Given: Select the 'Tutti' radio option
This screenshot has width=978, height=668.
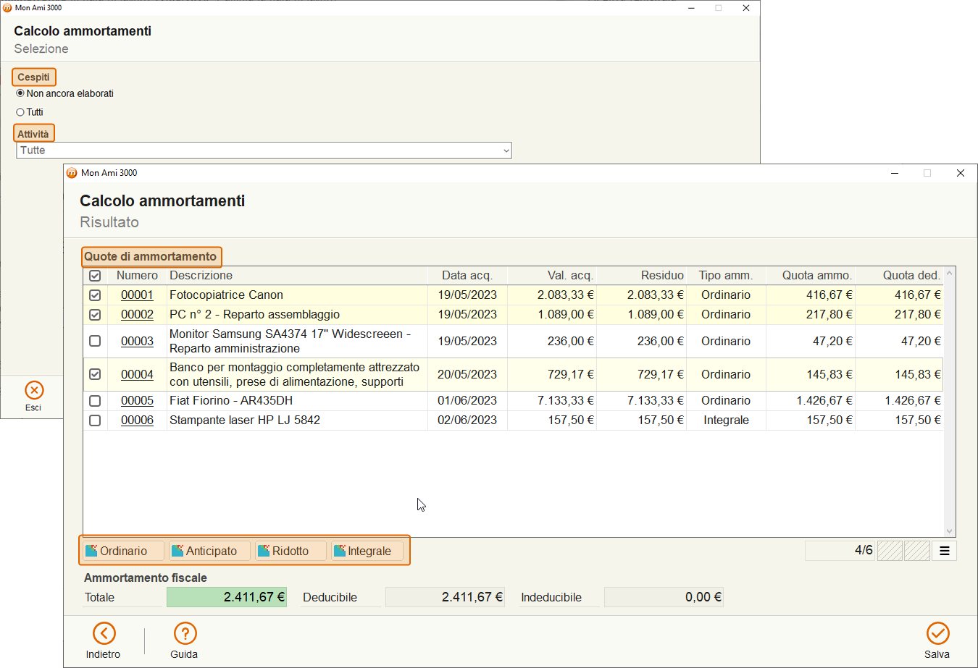Looking at the screenshot, I should [x=20, y=112].
